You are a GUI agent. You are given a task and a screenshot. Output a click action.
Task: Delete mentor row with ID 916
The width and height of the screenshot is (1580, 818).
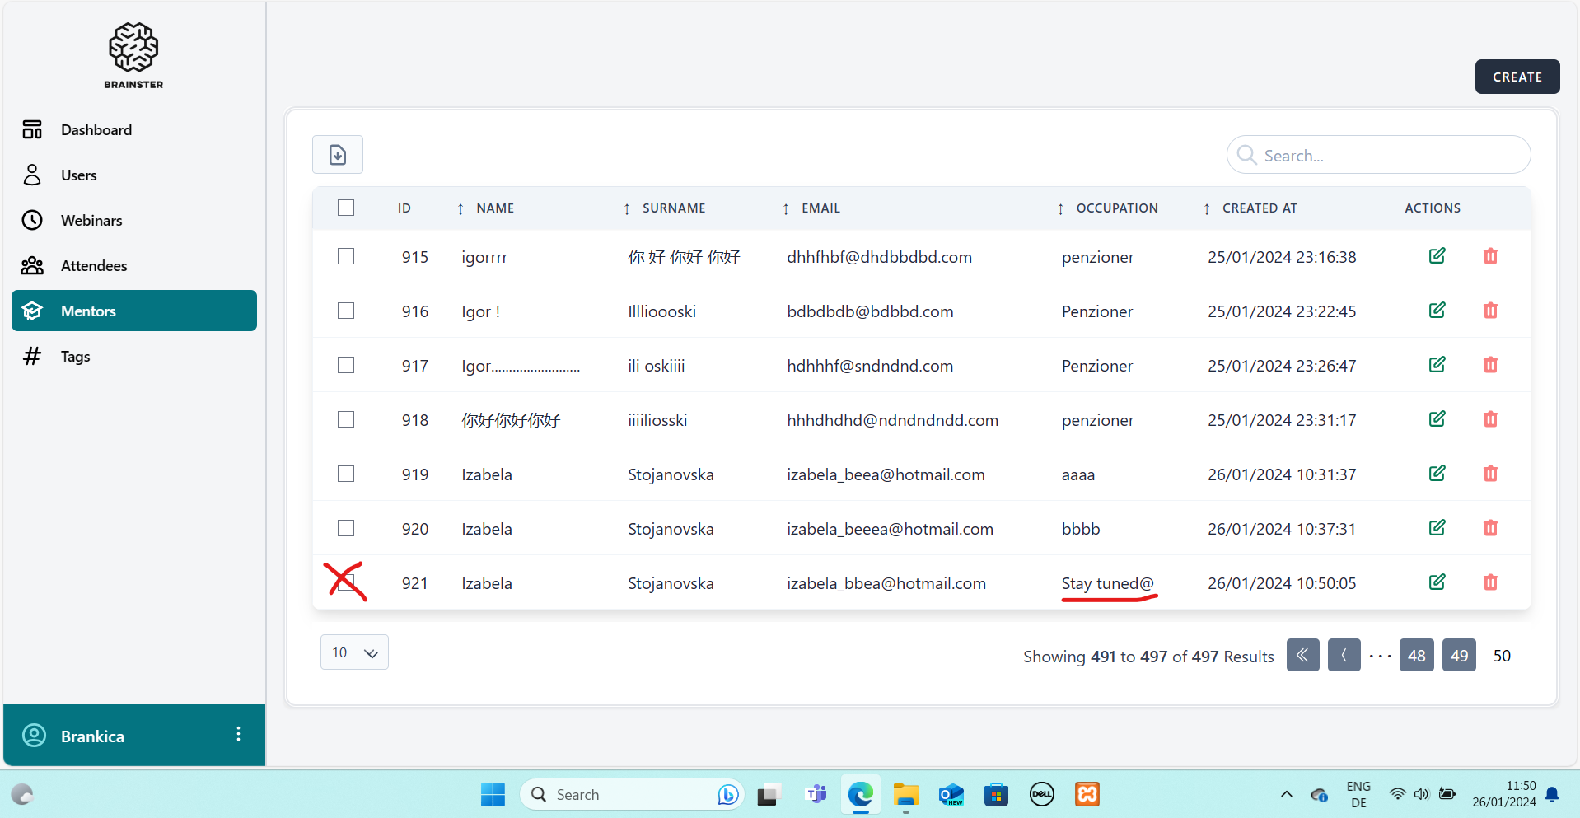[x=1490, y=311]
